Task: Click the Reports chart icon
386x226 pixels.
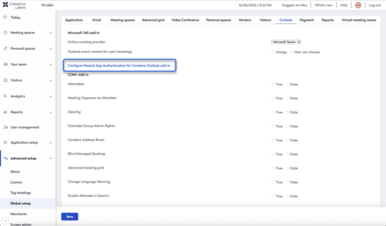Action: coord(5,112)
